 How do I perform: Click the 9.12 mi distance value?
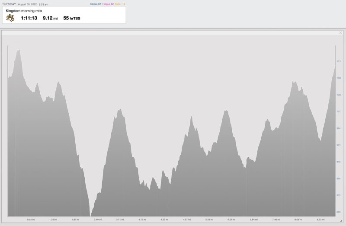(50, 18)
